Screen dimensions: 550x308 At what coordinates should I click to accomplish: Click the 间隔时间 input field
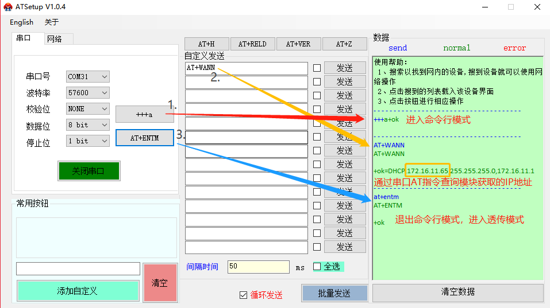point(258,267)
